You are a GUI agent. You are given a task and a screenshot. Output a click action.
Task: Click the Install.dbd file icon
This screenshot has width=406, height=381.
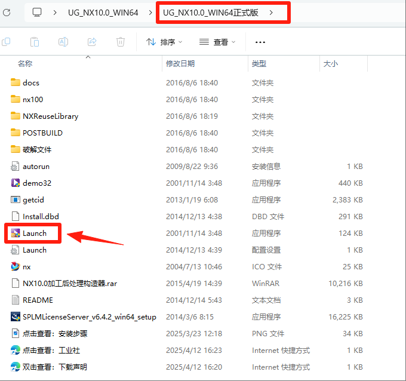16,216
